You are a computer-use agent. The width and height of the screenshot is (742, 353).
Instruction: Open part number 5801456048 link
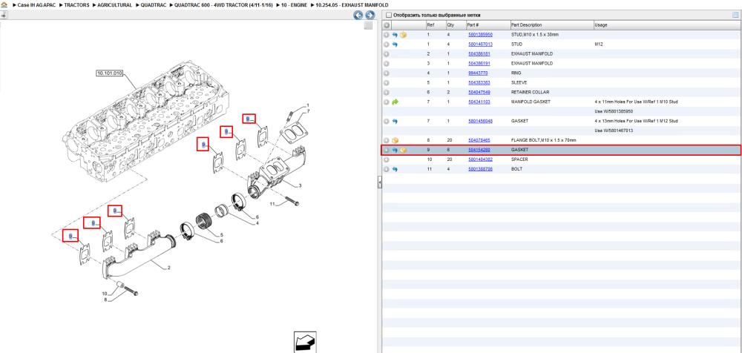pos(480,121)
